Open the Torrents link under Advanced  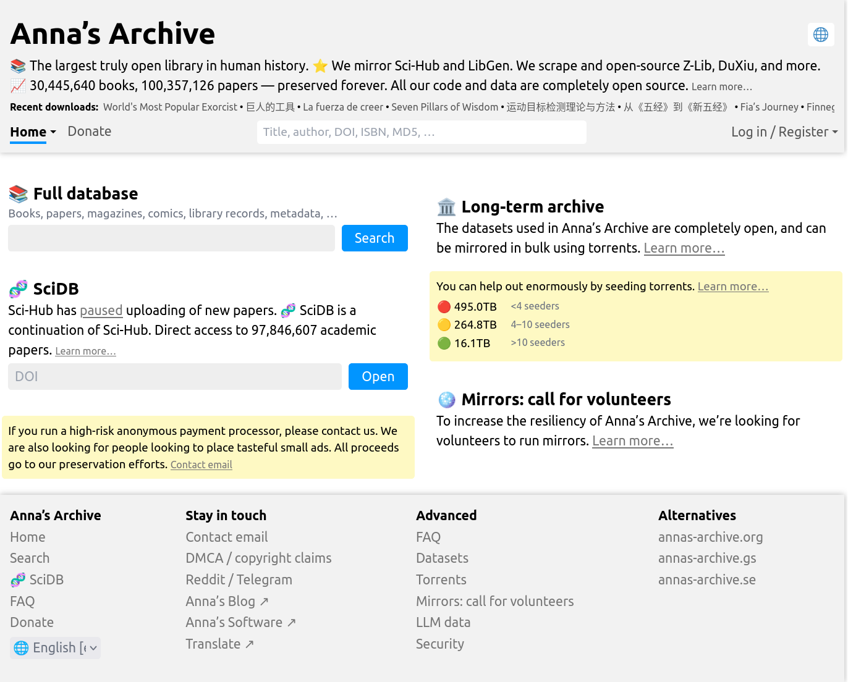point(441,580)
